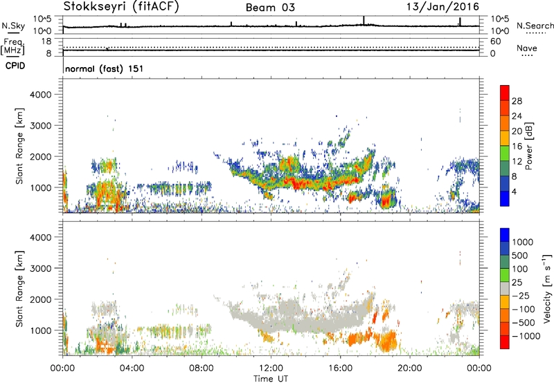Screen dimensions: 554x383
Task: Click the '2000' tick on the velocity panel
Action: [x=40, y=299]
